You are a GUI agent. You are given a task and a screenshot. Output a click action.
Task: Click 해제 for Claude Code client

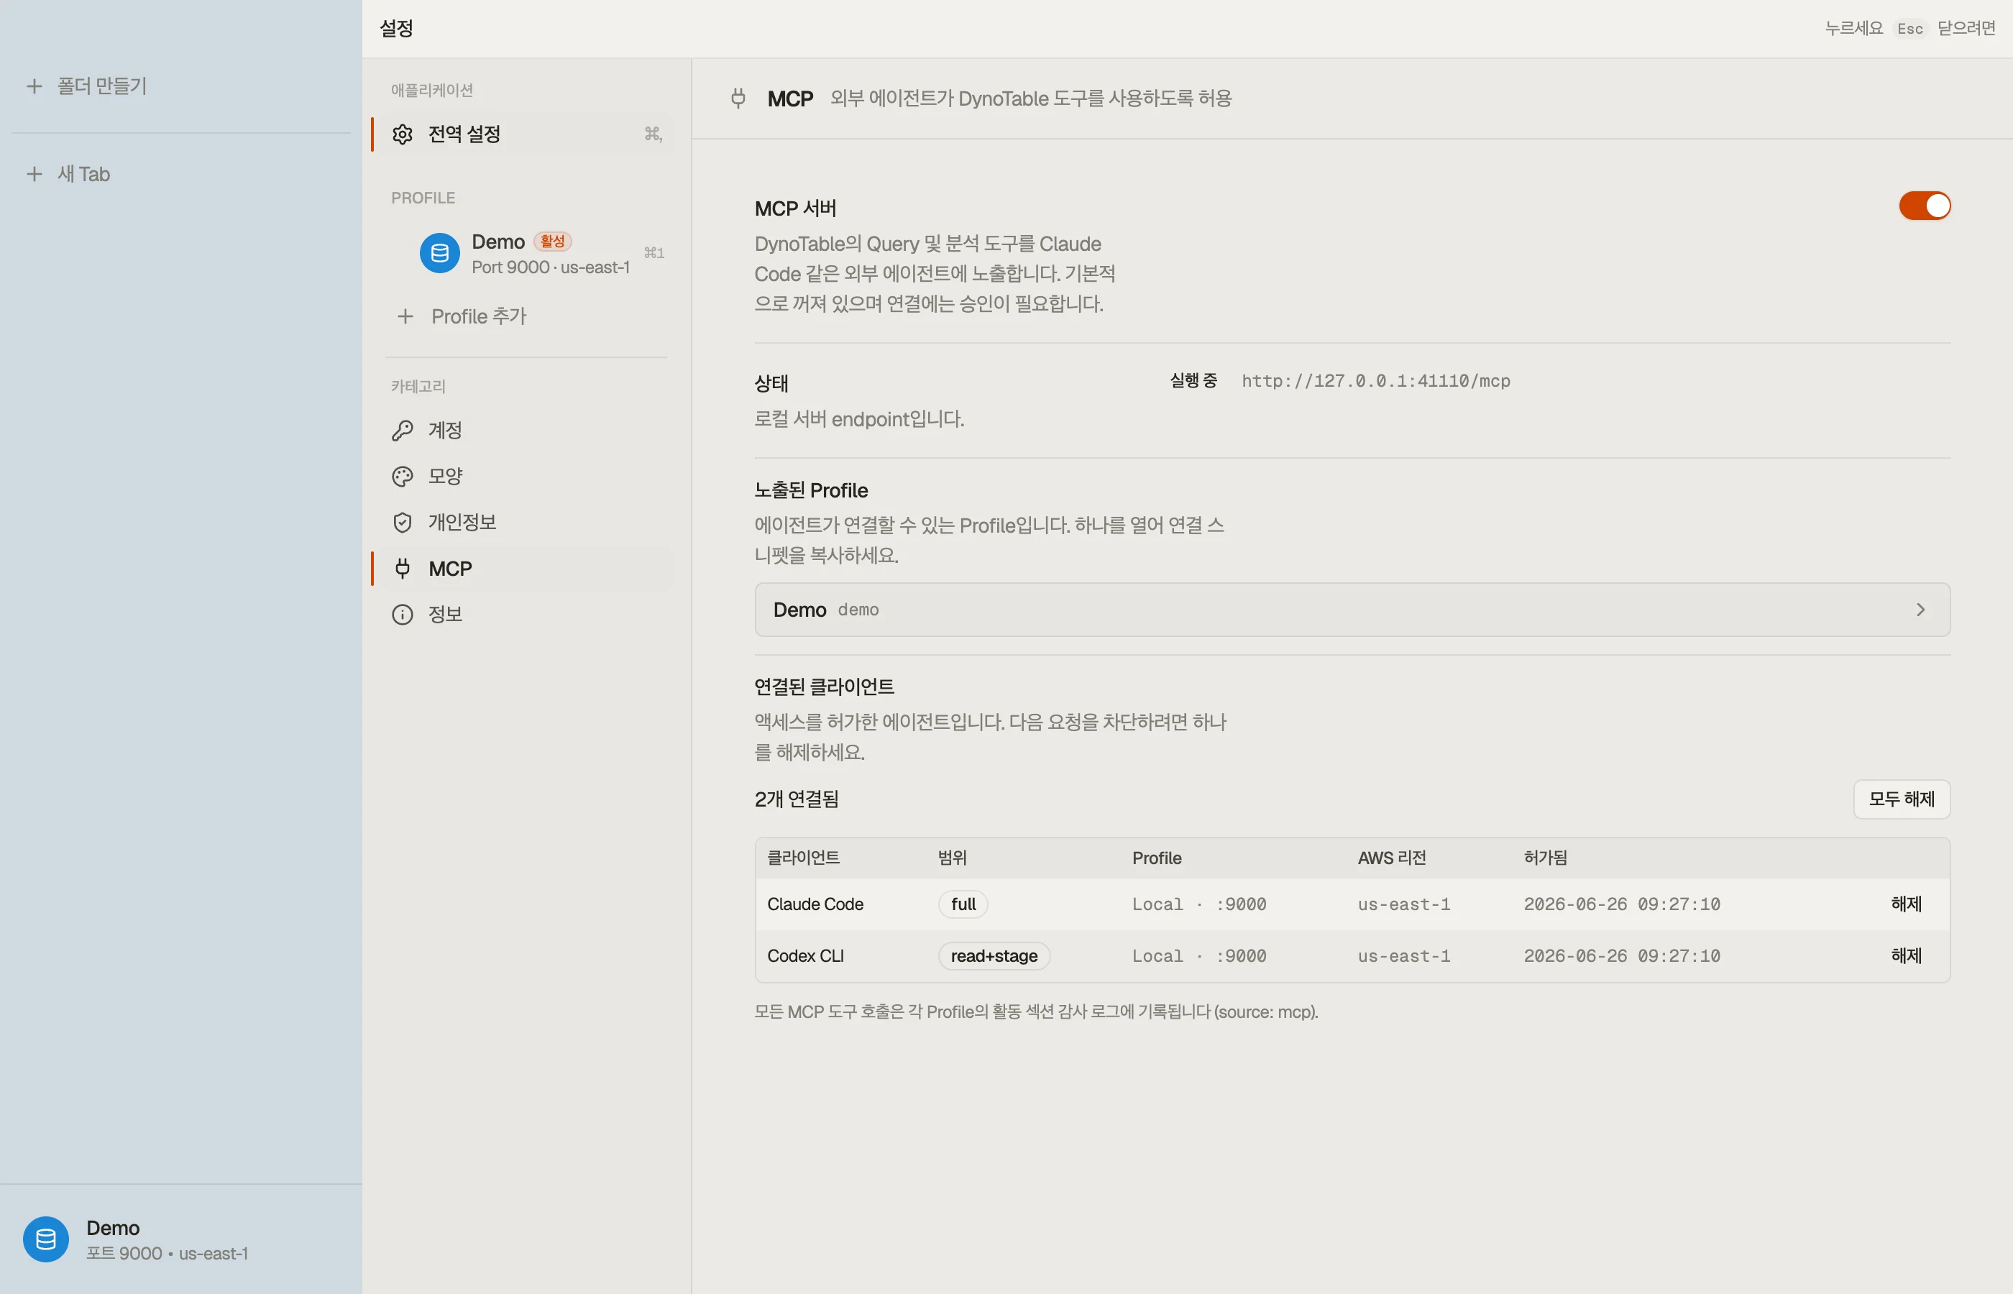tap(1907, 904)
